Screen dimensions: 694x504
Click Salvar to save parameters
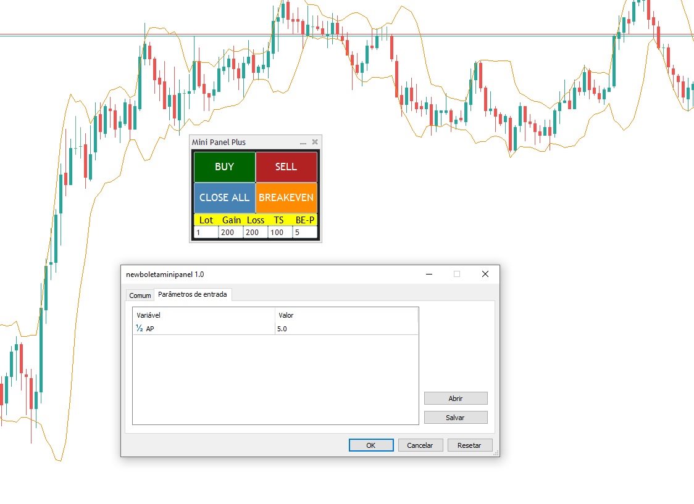pyautogui.click(x=455, y=417)
